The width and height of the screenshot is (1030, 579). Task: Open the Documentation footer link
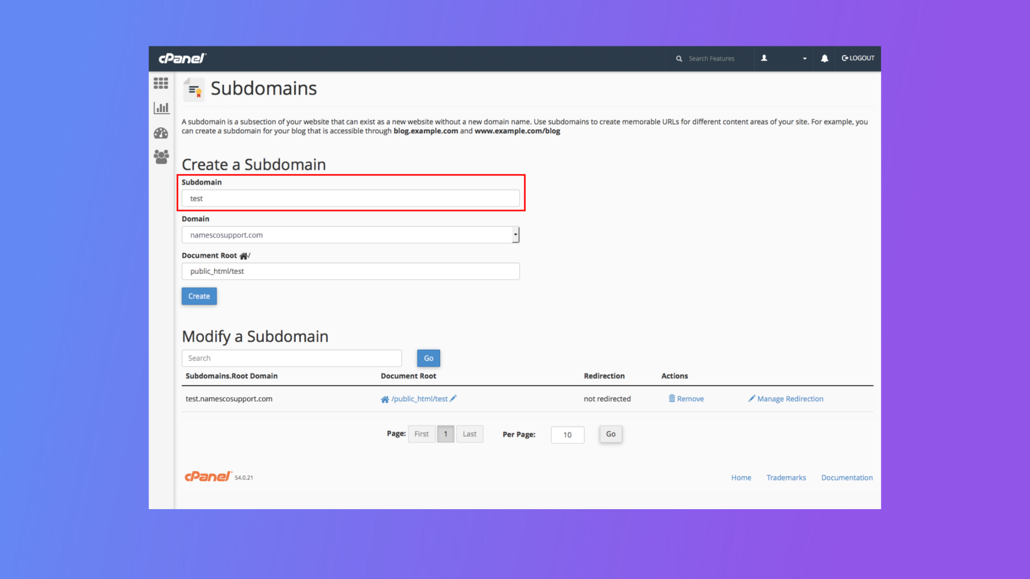tap(846, 477)
